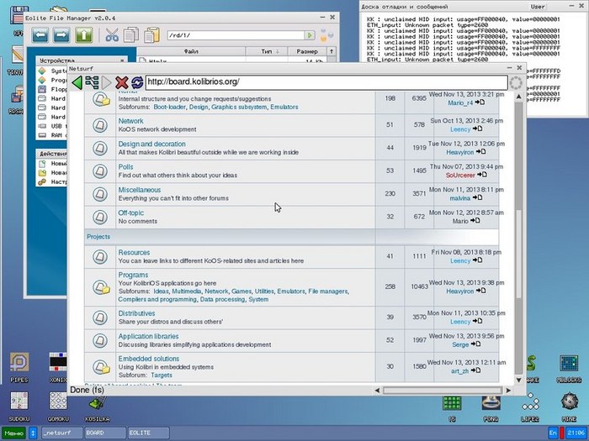
Task: Click the Eolite scissors cut icon
Action: (111, 35)
